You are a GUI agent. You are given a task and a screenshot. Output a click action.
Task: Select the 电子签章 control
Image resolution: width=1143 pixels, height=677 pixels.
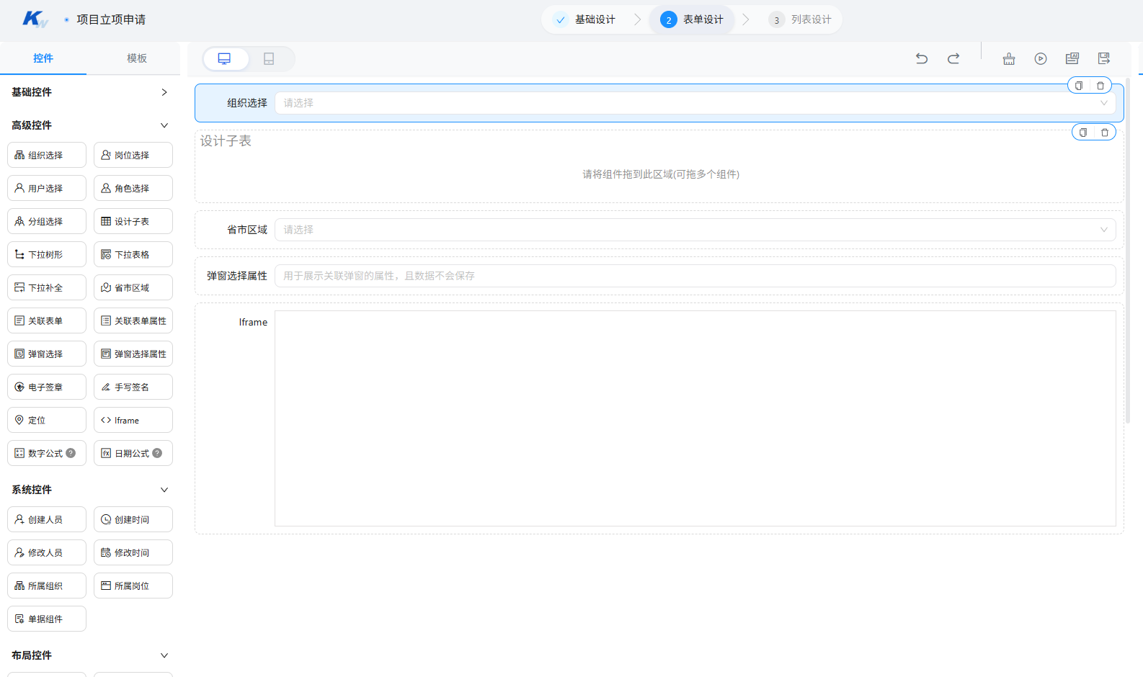click(47, 387)
